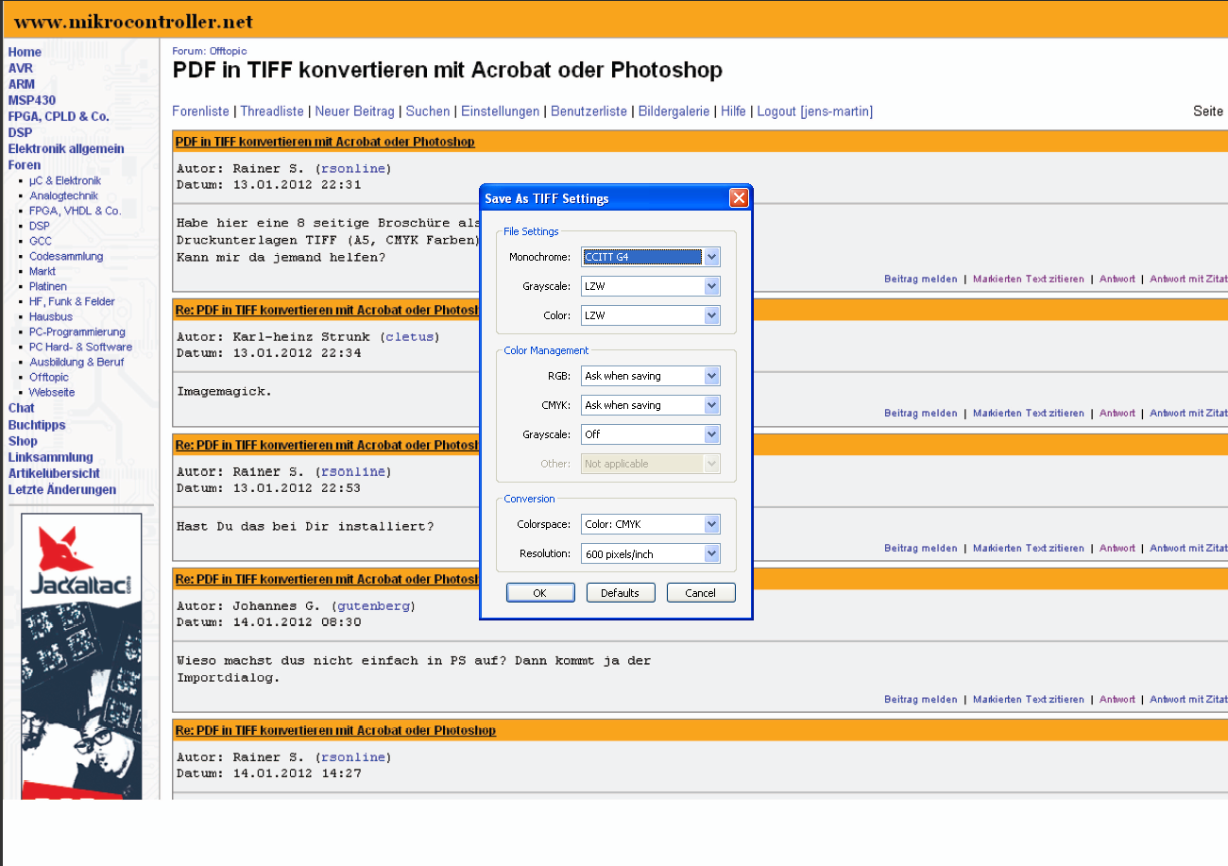Screen dimensions: 1228x866
Task: Click Beitrag melden on the Imagemagick post
Action: (x=920, y=413)
